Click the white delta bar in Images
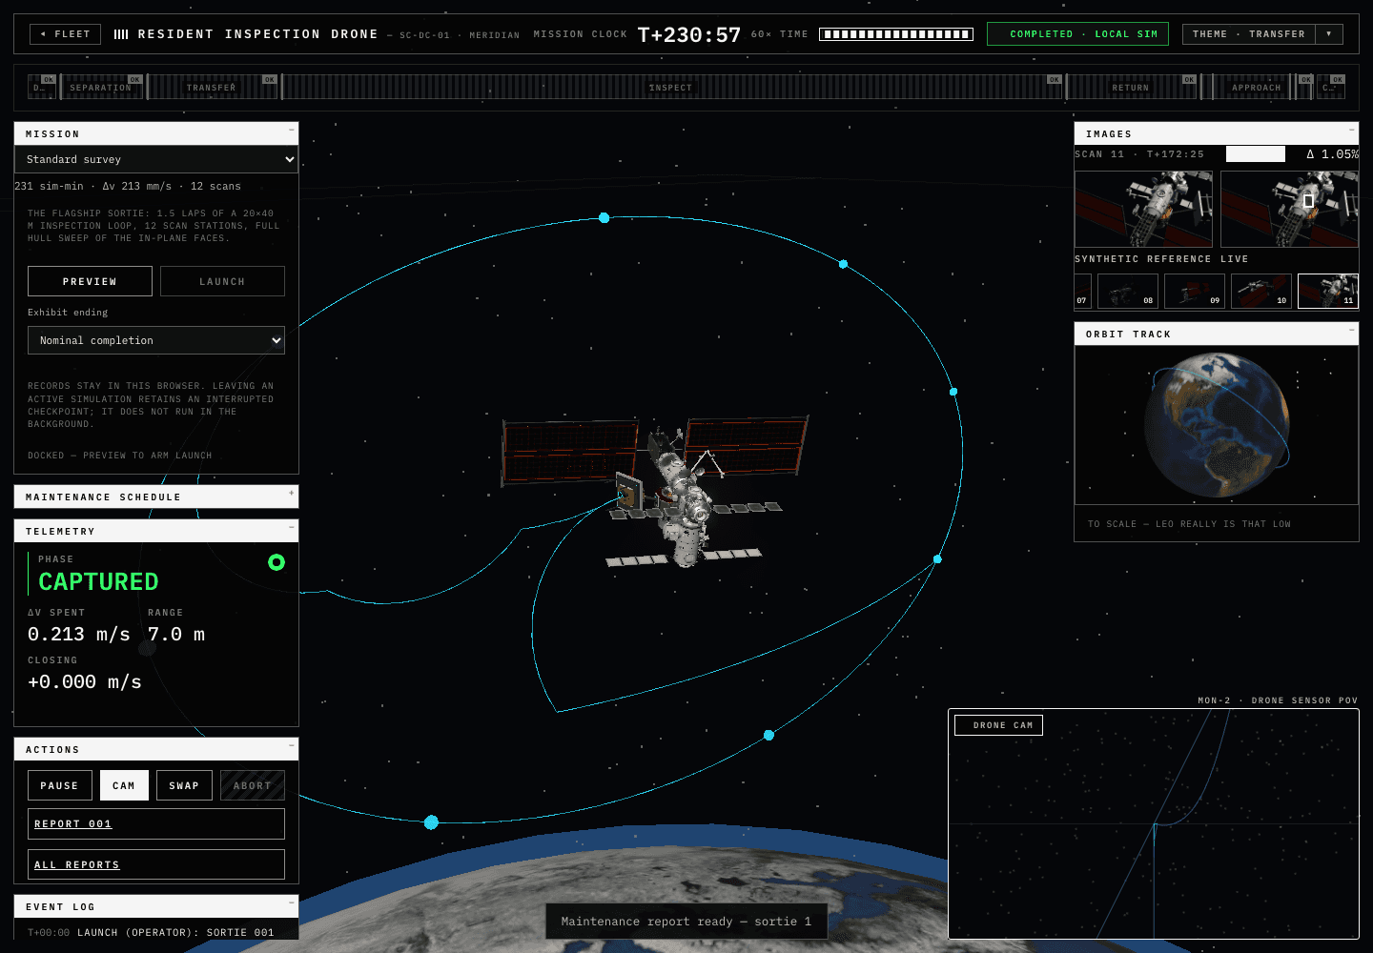 click(x=1256, y=154)
